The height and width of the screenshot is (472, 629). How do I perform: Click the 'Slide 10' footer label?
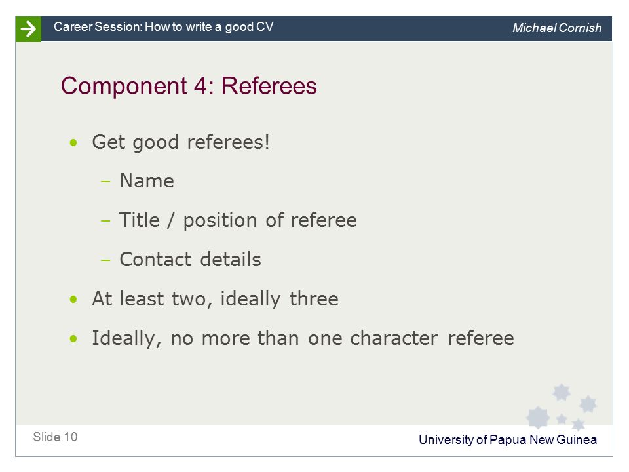tap(55, 437)
